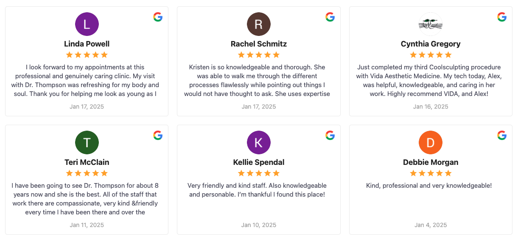Image resolution: width=518 pixels, height=241 pixels.
Task: Click Teri McClain's green T avatar
Action: [87, 142]
